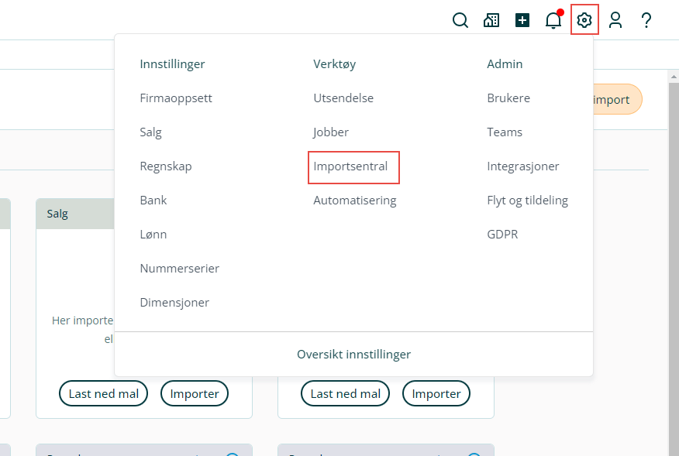Open Firmaoppsett settings
679x456 pixels.
176,98
